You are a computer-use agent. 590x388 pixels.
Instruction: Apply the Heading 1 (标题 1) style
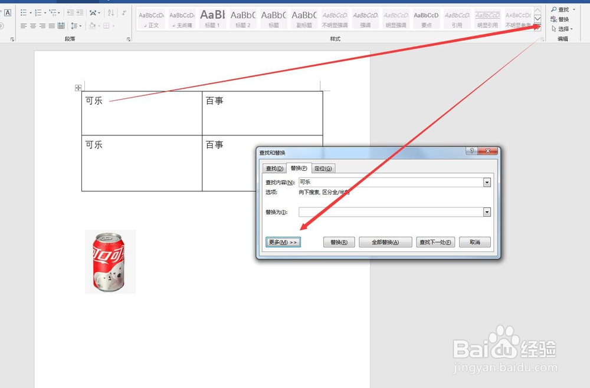(x=212, y=19)
